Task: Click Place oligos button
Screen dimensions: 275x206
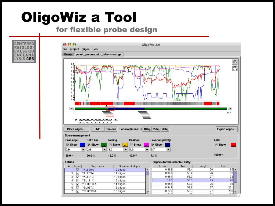Action: pos(76,129)
